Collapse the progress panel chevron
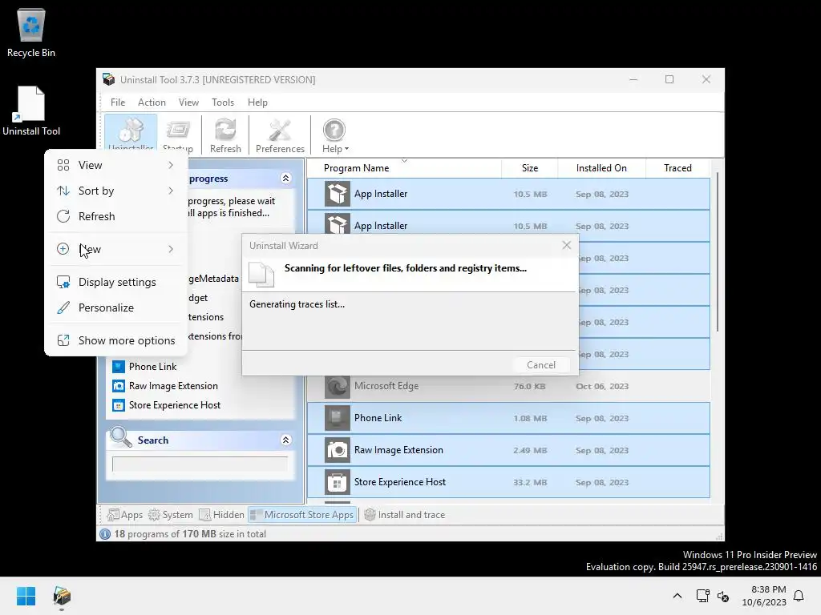Screen dimensions: 821x615 point(286,179)
